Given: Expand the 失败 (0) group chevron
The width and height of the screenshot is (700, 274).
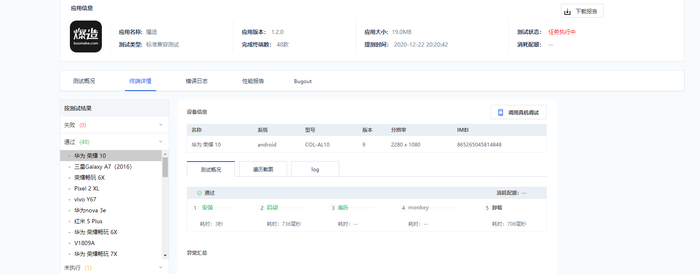Looking at the screenshot, I should pos(161,125).
